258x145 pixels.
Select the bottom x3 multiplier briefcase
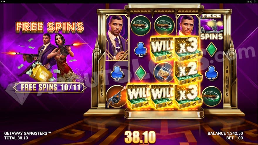188,96
